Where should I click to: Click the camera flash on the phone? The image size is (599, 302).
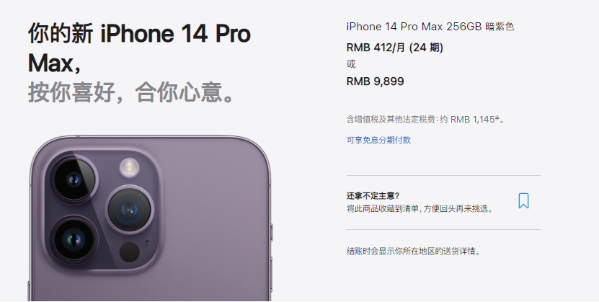click(x=129, y=166)
